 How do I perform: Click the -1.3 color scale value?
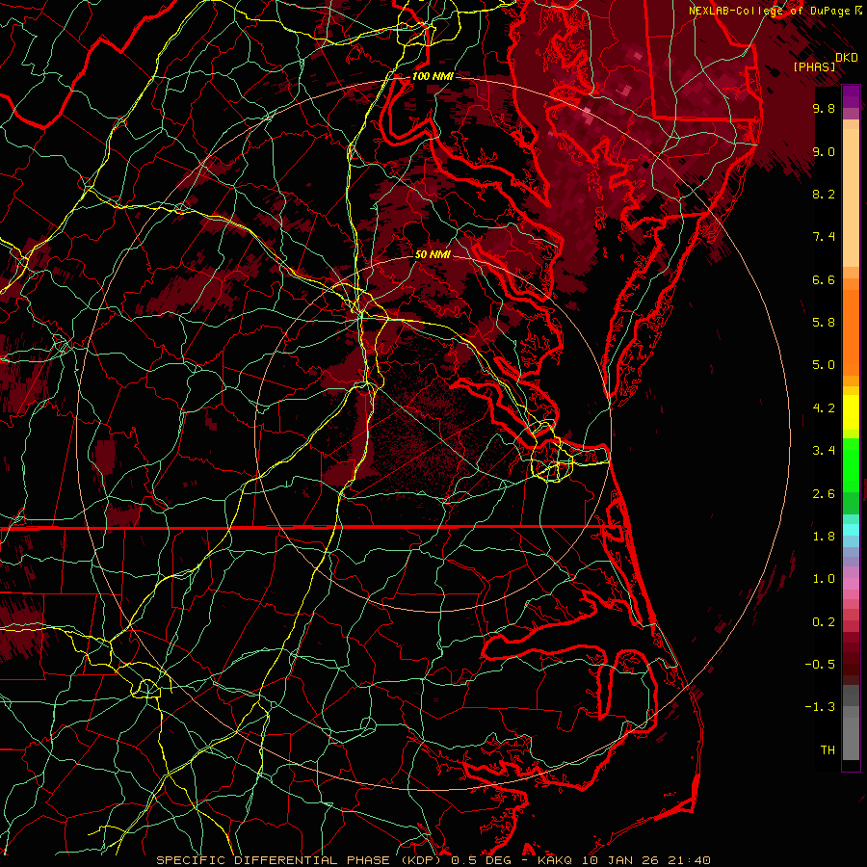tap(820, 707)
